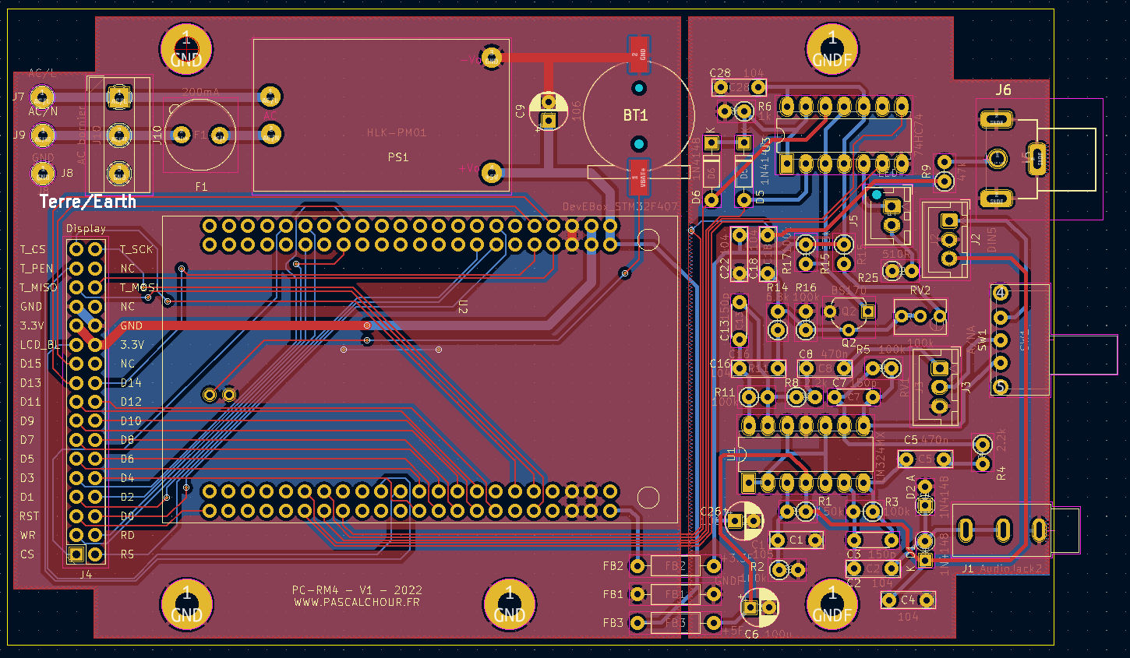Image resolution: width=1130 pixels, height=658 pixels.
Task: Select the Display header title text
Action: [86, 229]
